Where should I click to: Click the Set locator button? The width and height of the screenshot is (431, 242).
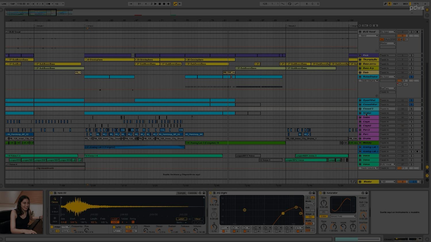[x=365, y=26]
